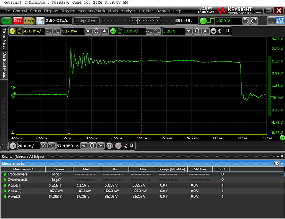Click the auto scale icon beside Single
This screenshot has height=219, width=285.
pos(40,21)
